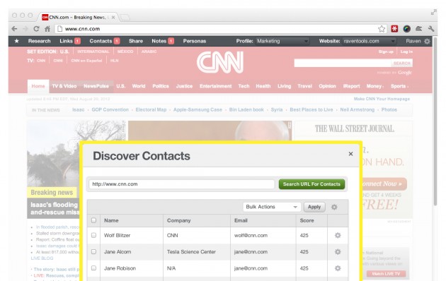
Task: Click the CNN search text box
Action: (343, 64)
